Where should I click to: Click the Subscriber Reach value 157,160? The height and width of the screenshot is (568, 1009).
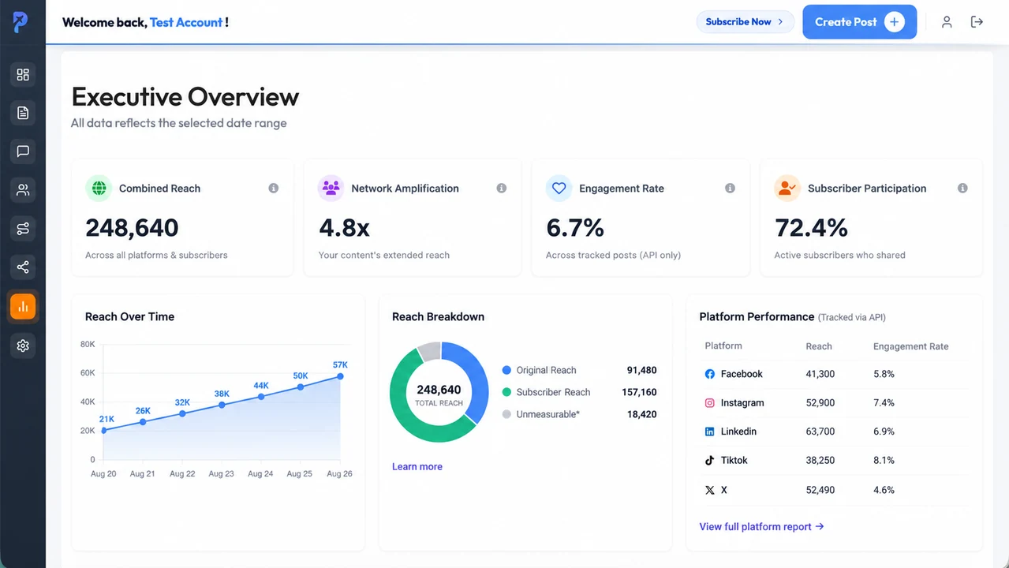click(639, 392)
